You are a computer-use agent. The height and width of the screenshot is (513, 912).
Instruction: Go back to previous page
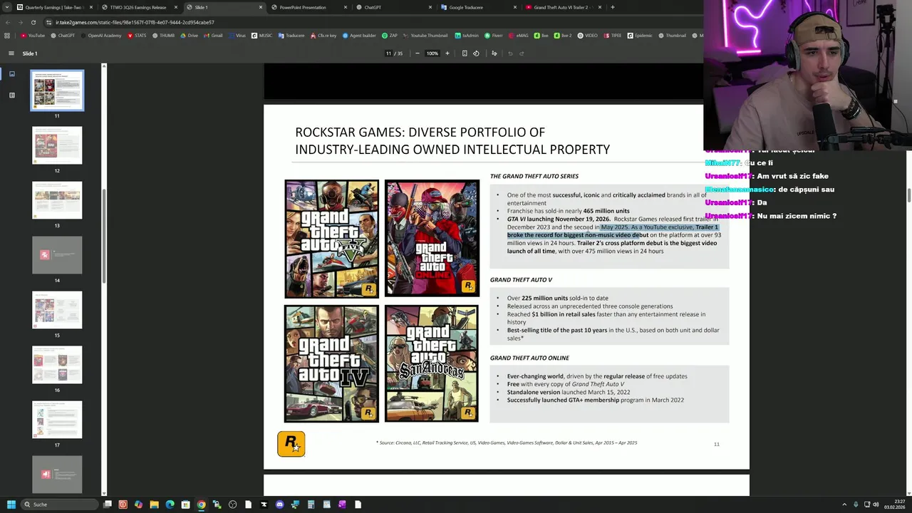click(x=8, y=22)
